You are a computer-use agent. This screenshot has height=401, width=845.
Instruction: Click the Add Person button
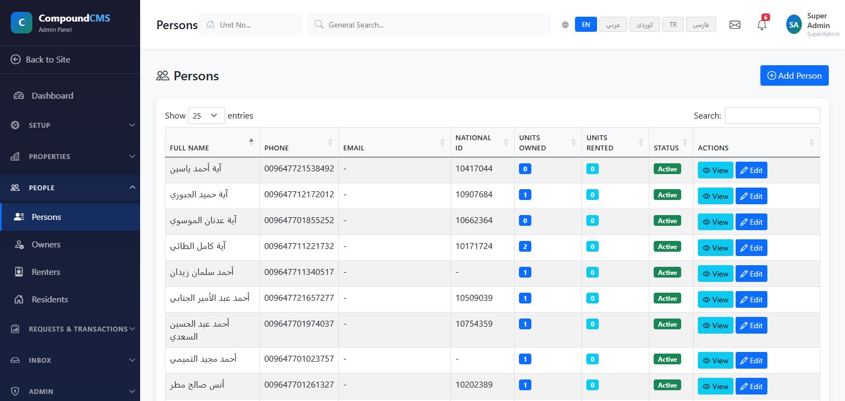794,75
